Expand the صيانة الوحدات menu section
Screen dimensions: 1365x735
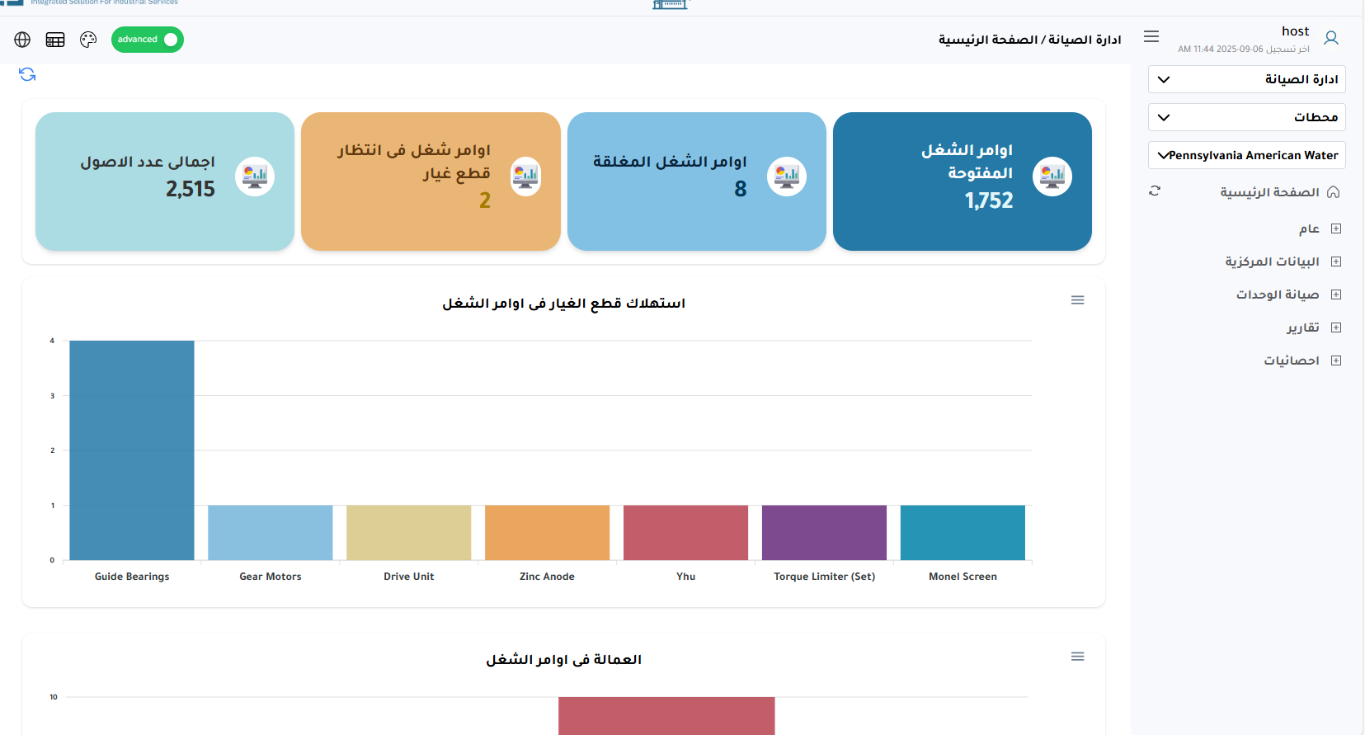coord(1336,294)
